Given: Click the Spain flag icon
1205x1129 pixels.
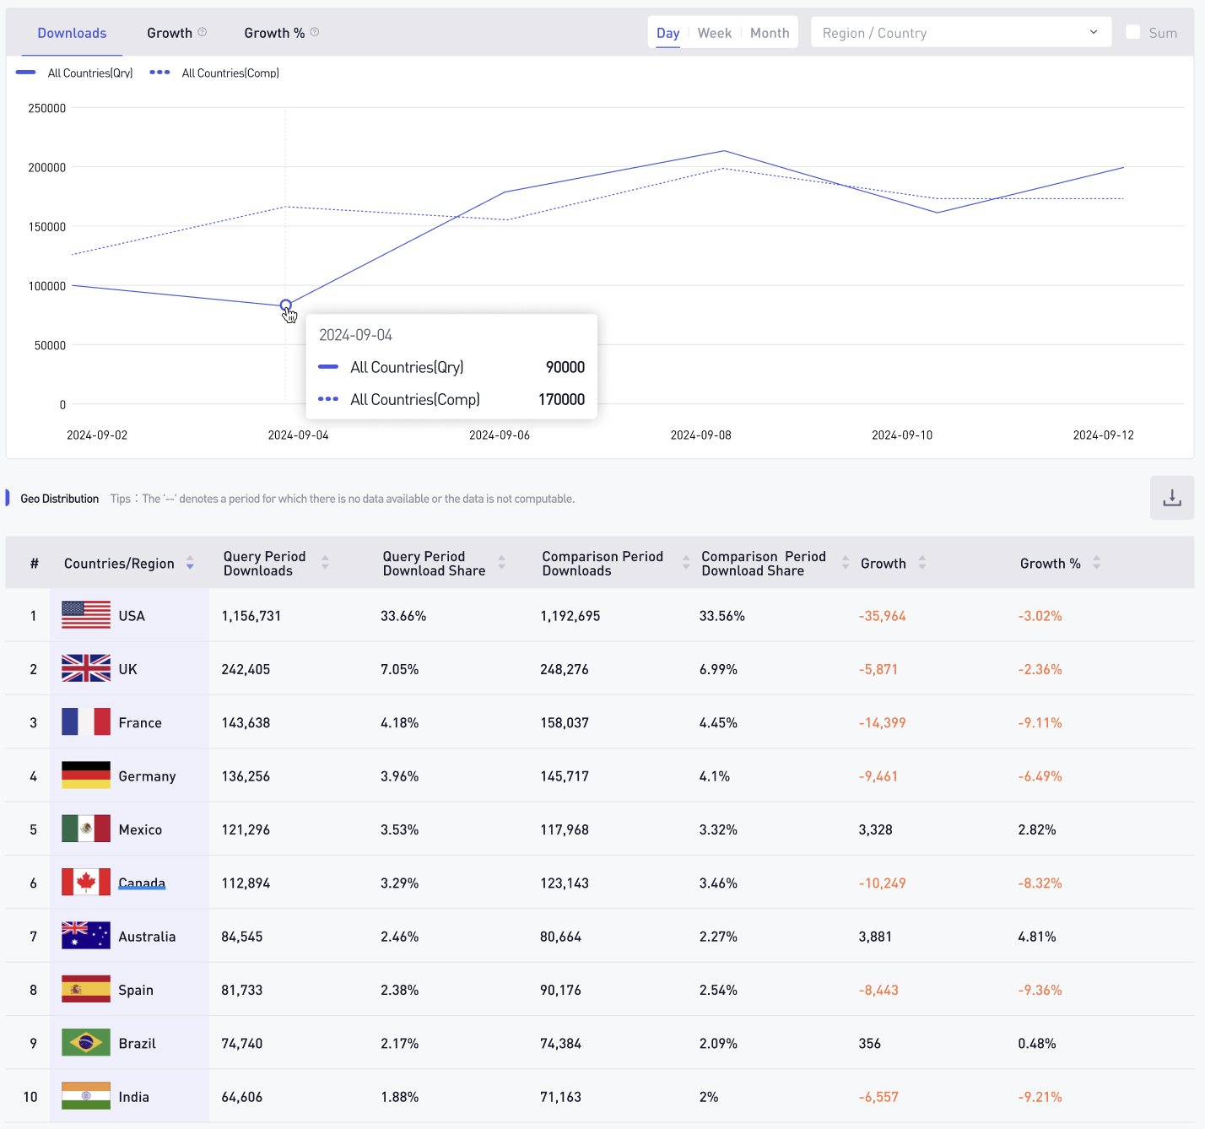Looking at the screenshot, I should coord(86,989).
